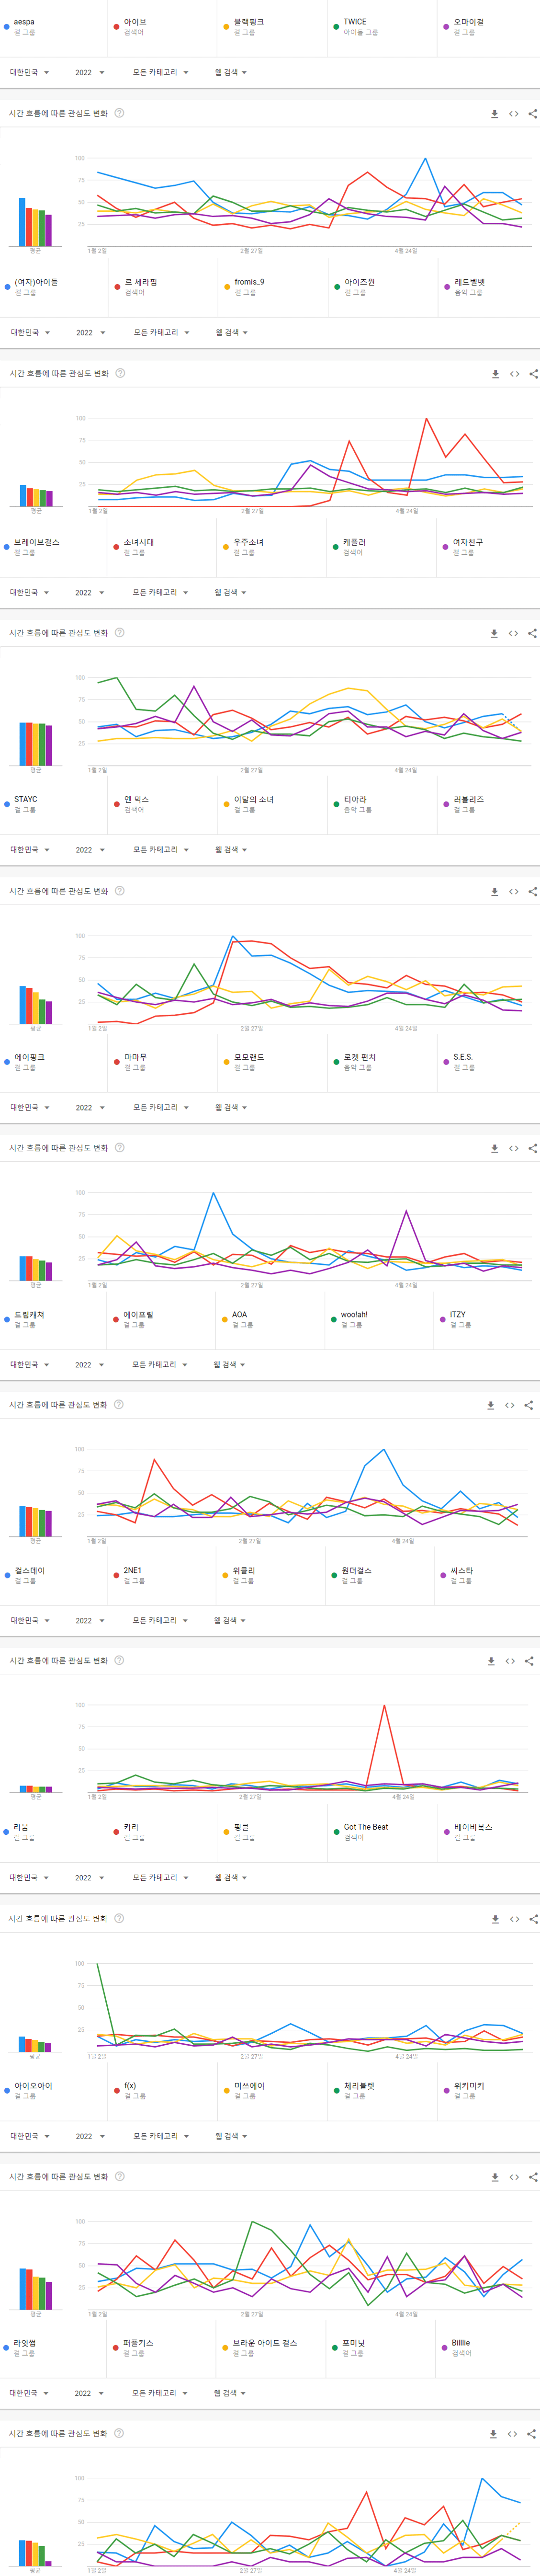
Task: Download the chart CSV for the 르 세라핌 comparison
Action: pos(495,374)
